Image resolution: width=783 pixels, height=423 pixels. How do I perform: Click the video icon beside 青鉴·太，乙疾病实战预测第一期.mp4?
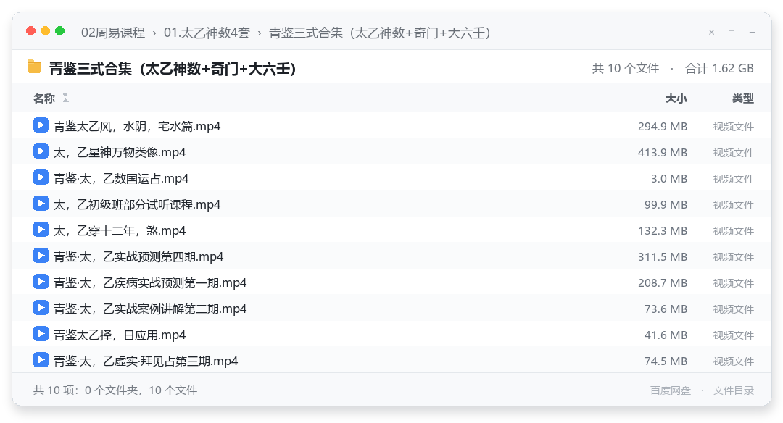[41, 282]
